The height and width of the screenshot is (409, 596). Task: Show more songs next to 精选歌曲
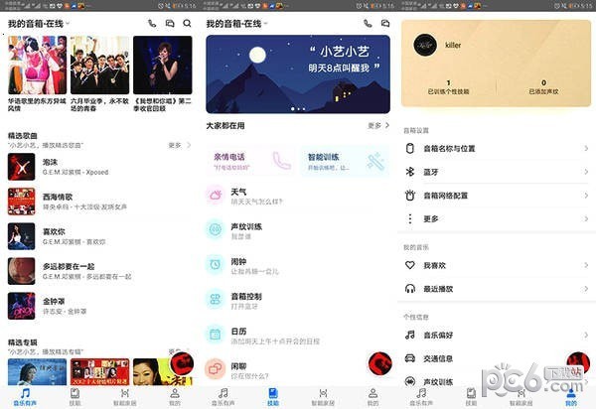(x=180, y=145)
